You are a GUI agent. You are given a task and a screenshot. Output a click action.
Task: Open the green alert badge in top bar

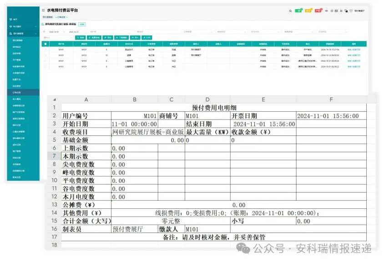[298, 10]
